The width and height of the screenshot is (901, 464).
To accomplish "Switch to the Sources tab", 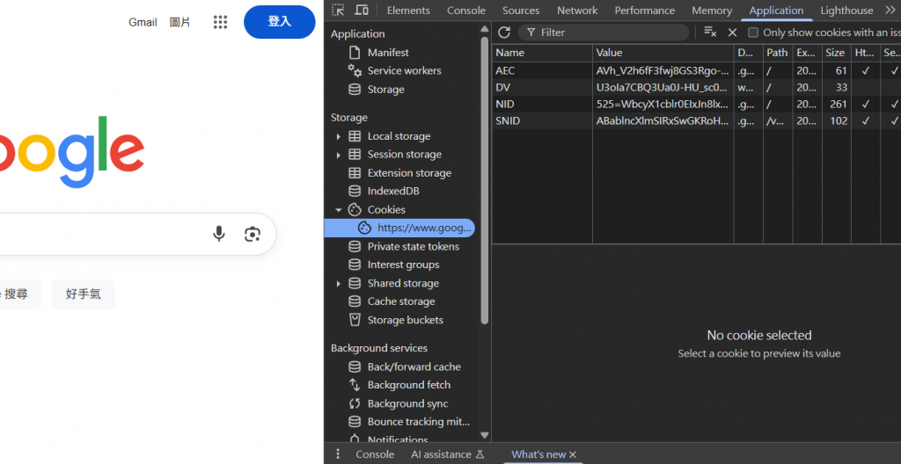I will pyautogui.click(x=521, y=11).
